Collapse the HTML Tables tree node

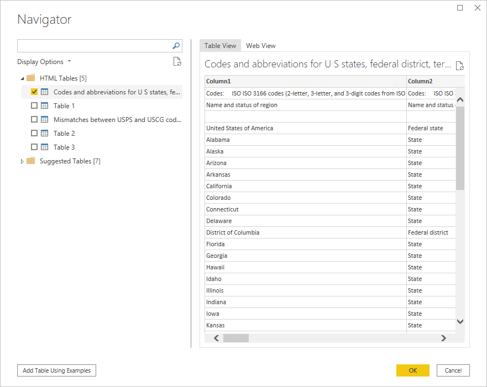pos(22,78)
